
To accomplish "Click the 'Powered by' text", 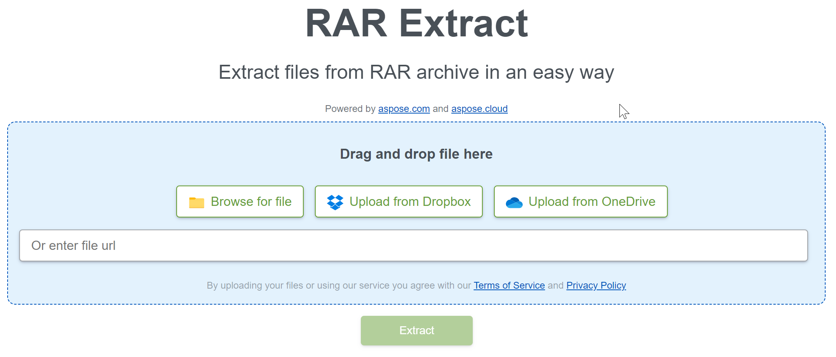I will point(350,109).
